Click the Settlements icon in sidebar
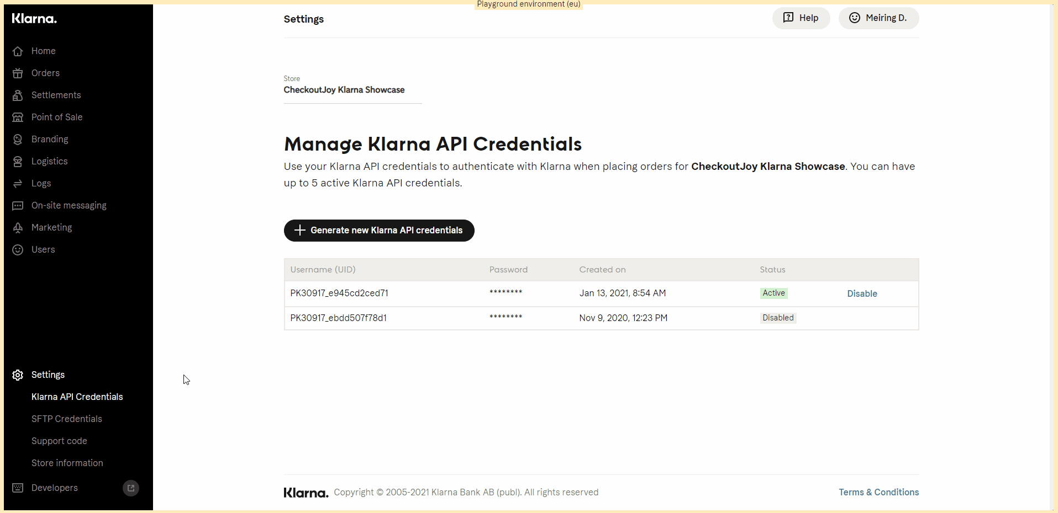This screenshot has width=1058, height=513. pyautogui.click(x=18, y=95)
